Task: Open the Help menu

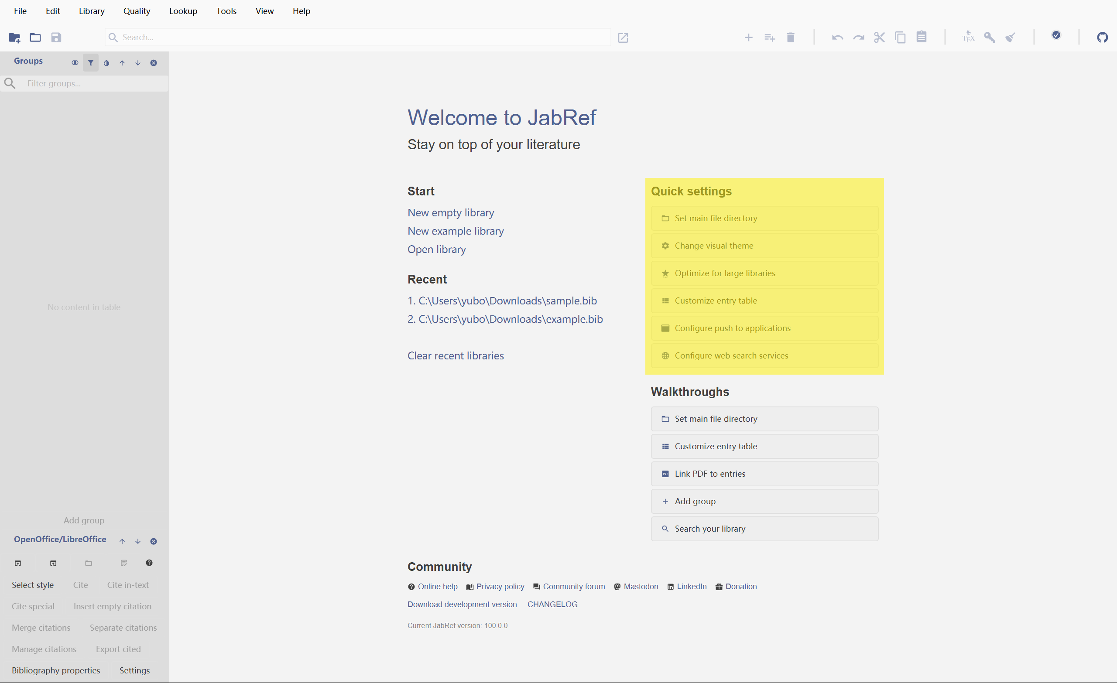Action: 302,11
